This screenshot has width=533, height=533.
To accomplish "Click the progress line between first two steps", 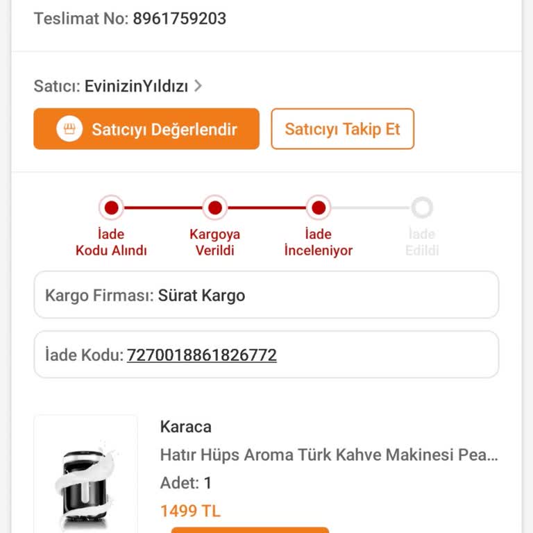I will click(x=163, y=208).
